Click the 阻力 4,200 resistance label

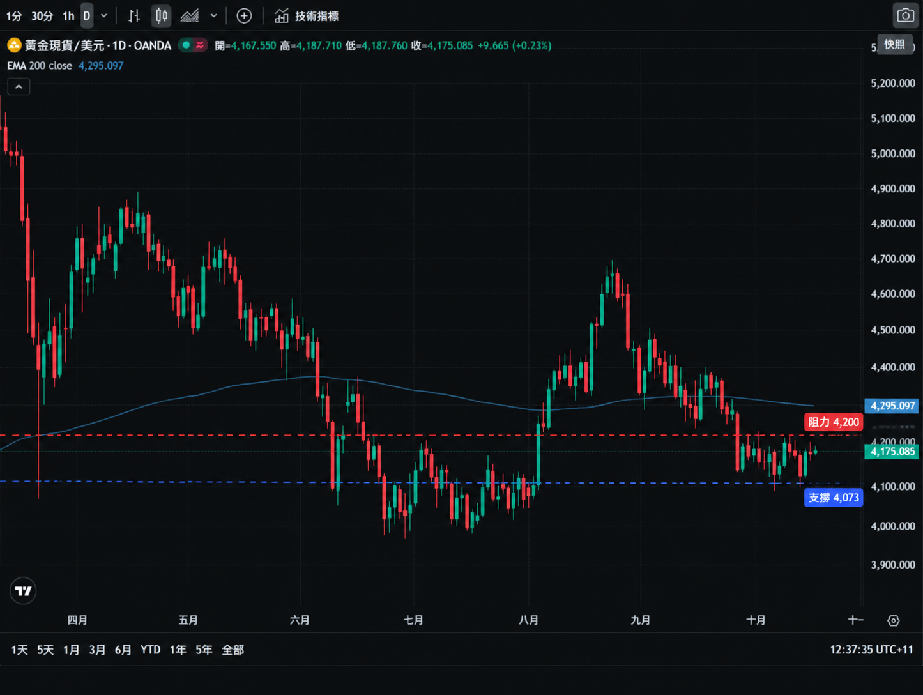click(x=834, y=422)
